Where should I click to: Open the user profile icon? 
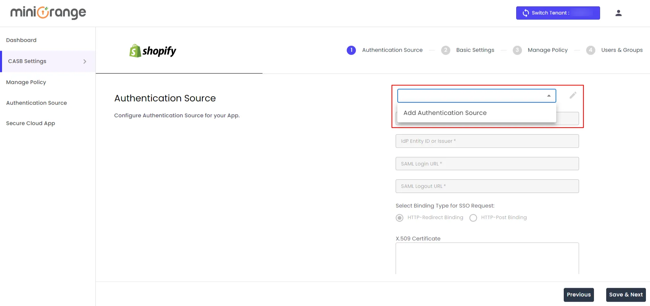point(618,13)
